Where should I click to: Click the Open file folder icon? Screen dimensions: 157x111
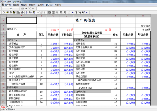(x=7, y=12)
